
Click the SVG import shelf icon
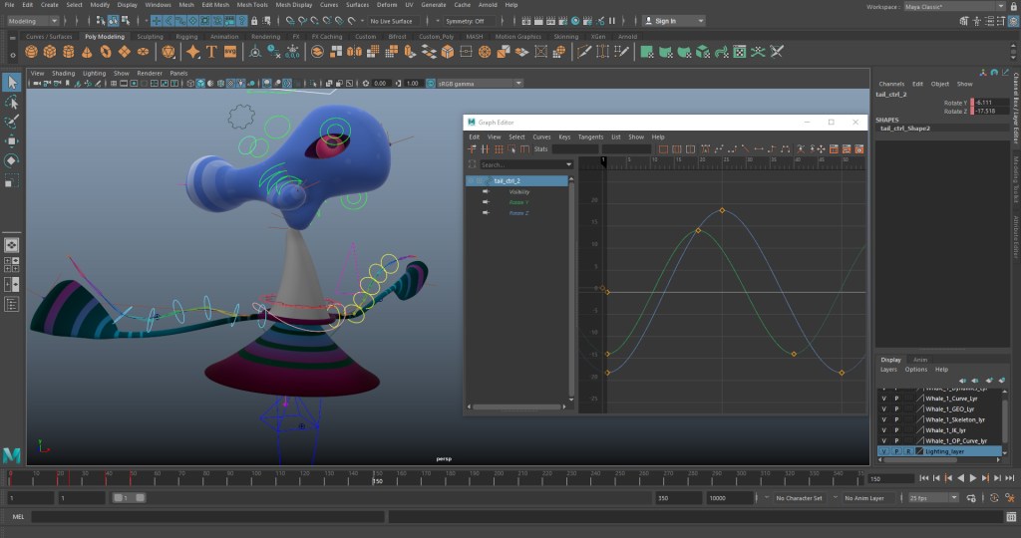click(230, 52)
